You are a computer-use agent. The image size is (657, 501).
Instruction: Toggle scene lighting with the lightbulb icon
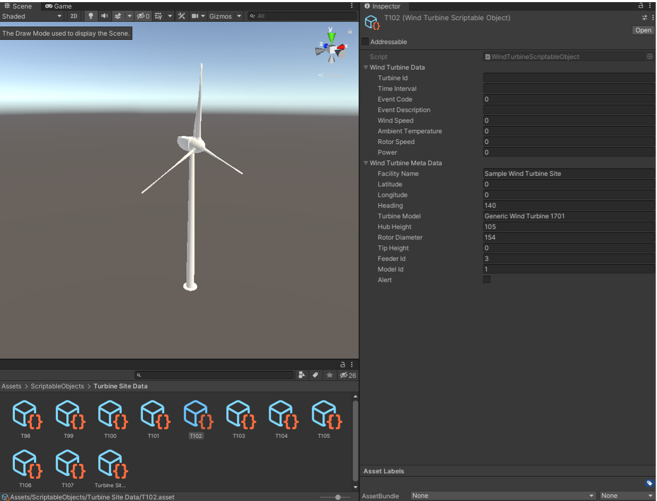point(91,16)
